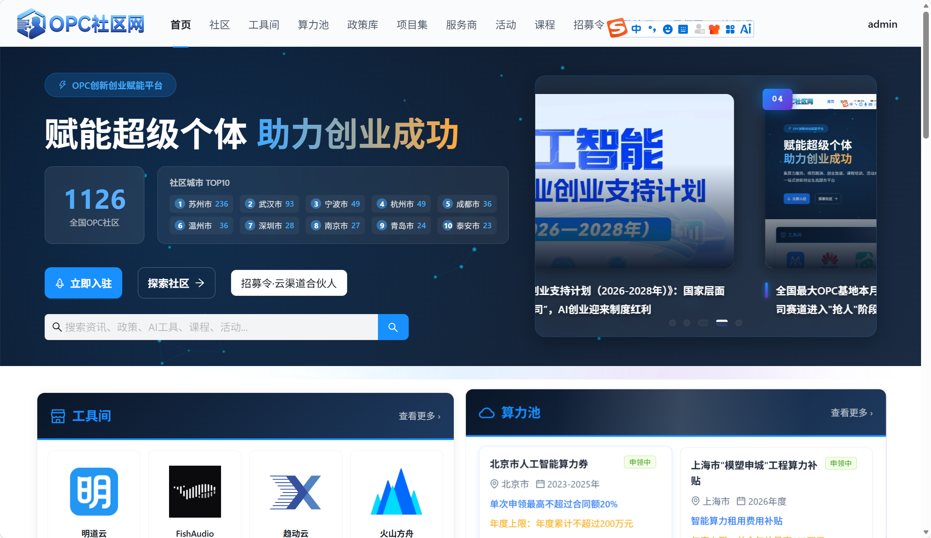This screenshot has width=931, height=538.
Task: Select the second carousel indicator dot
Action: tap(687, 323)
